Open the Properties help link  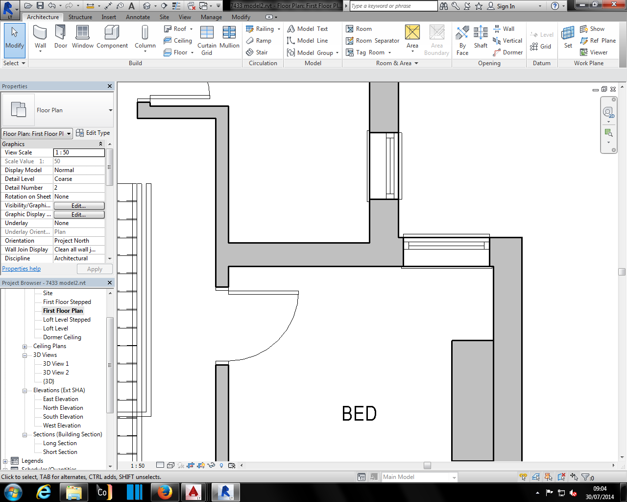[x=22, y=268]
